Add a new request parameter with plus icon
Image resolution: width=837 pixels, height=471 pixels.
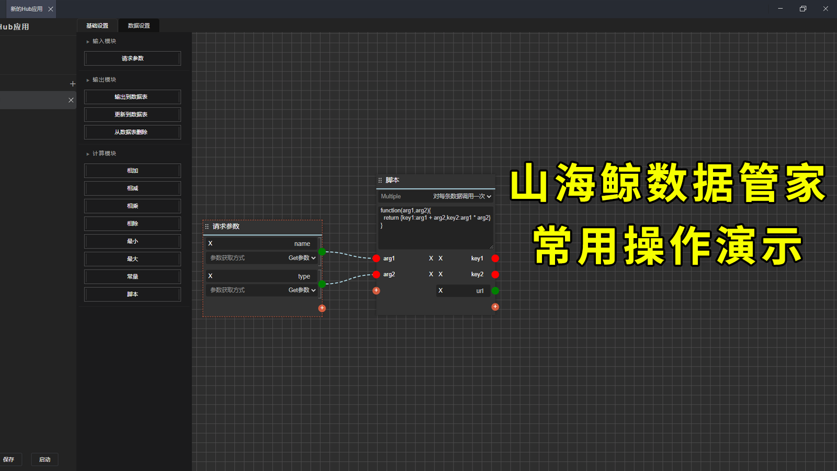(x=322, y=308)
